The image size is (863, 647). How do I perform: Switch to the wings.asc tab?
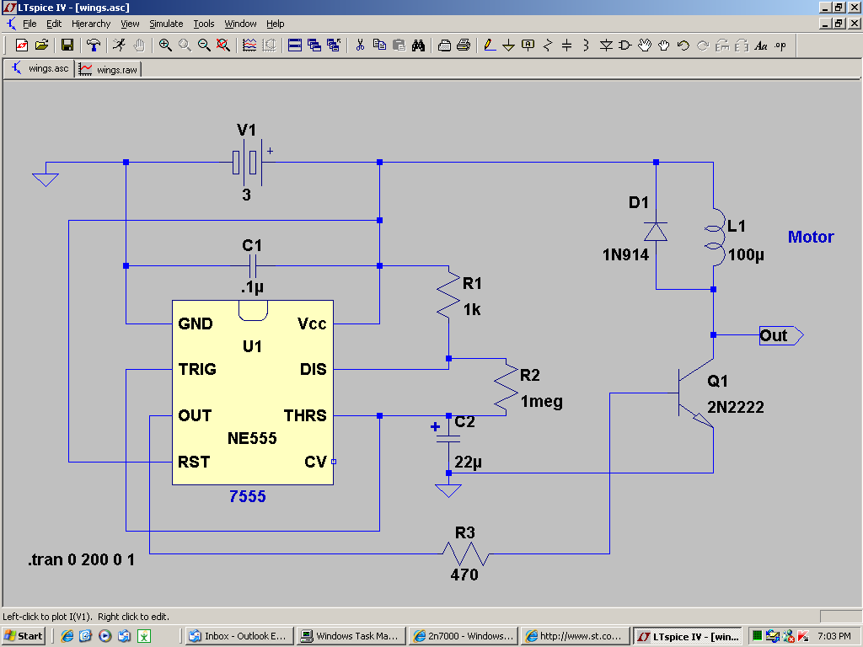point(40,68)
